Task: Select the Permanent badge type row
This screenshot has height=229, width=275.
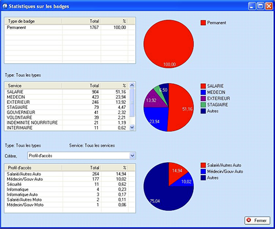Action: pyautogui.click(x=66, y=28)
